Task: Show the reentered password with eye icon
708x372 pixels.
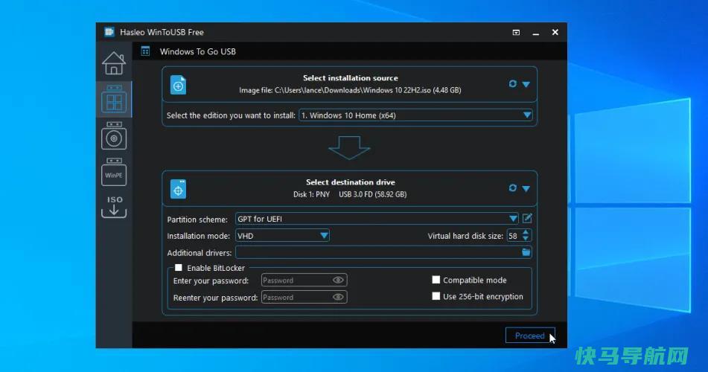Action: tap(338, 297)
